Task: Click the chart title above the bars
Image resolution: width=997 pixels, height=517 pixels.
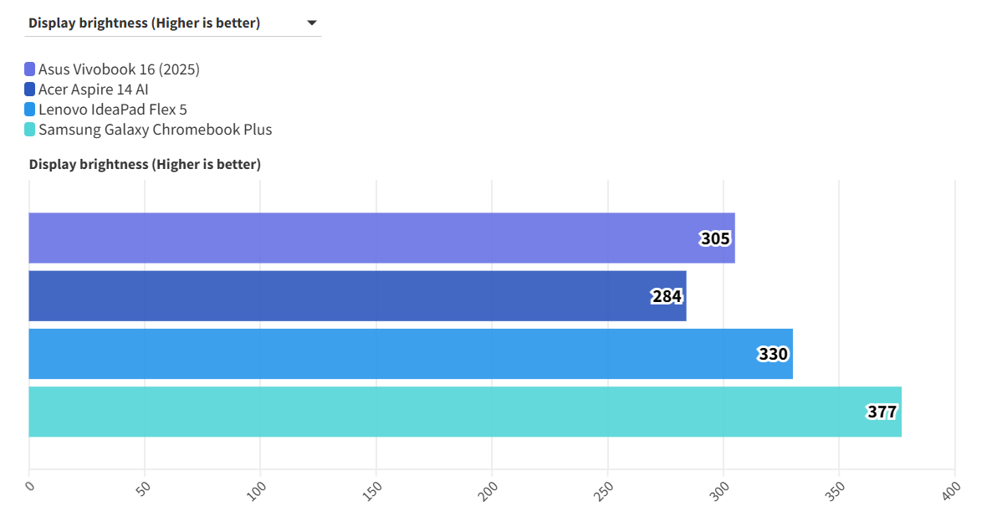Action: [x=145, y=164]
